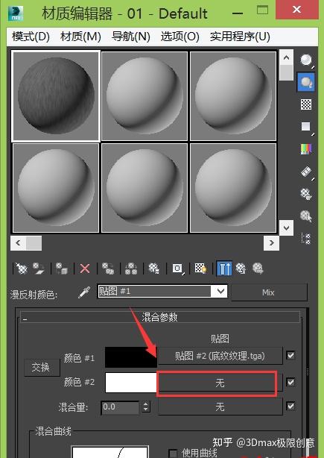Open the Material/Map Navigator icon
The width and height of the screenshot is (324, 458).
(306, 239)
